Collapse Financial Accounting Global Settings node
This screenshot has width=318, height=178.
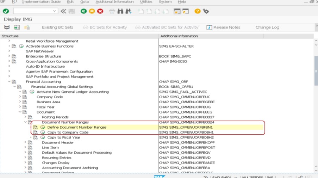pyautogui.click(x=14, y=86)
